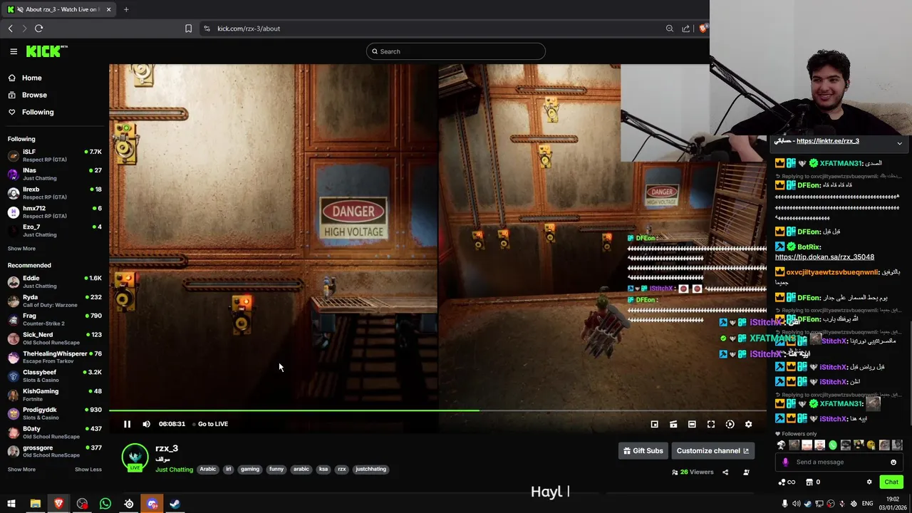
Task: Open the emoji picker in chat
Action: coord(893,462)
